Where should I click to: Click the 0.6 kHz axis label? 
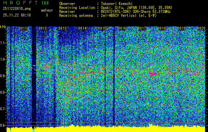3,125
